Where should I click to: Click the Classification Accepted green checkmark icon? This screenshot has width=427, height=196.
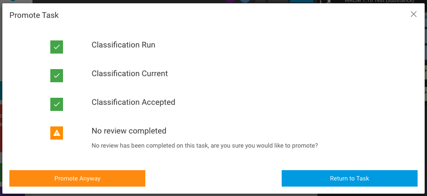point(56,104)
